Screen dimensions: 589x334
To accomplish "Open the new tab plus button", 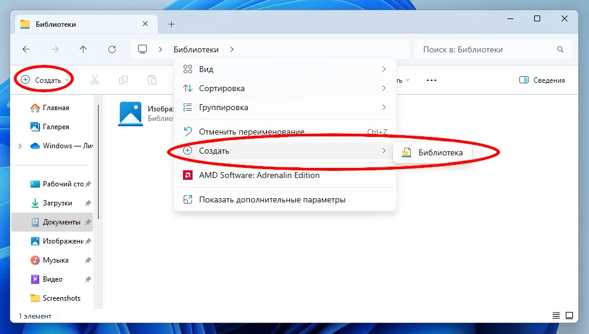I will pos(171,24).
